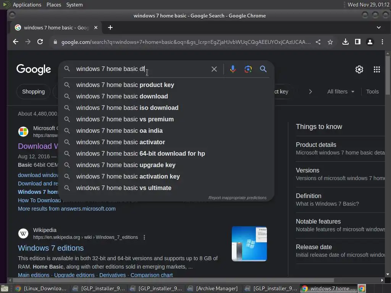
Task: Expand the tab search chevron
Action: pyautogui.click(x=378, y=27)
